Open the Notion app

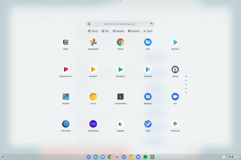(x=66, y=42)
